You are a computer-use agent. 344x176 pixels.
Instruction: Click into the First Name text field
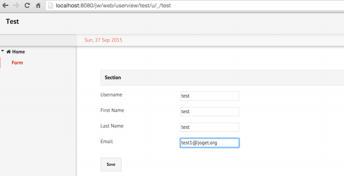click(210, 112)
